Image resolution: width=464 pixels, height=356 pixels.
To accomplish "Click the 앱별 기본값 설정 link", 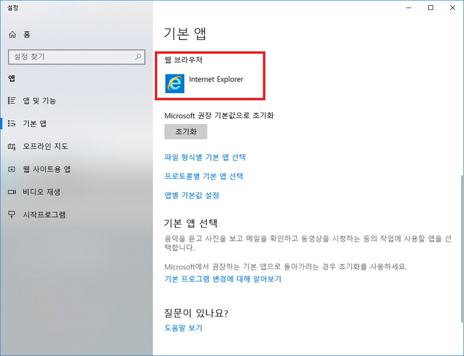I will coord(191,195).
